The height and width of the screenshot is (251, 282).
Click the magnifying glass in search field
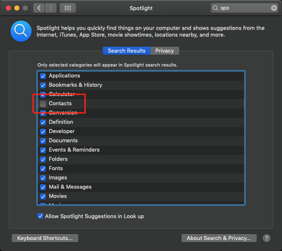215,8
